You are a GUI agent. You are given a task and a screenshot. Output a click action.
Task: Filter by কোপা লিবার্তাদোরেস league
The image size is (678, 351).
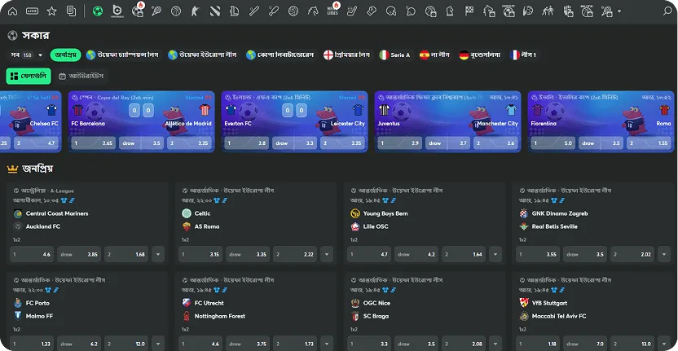pyautogui.click(x=280, y=55)
